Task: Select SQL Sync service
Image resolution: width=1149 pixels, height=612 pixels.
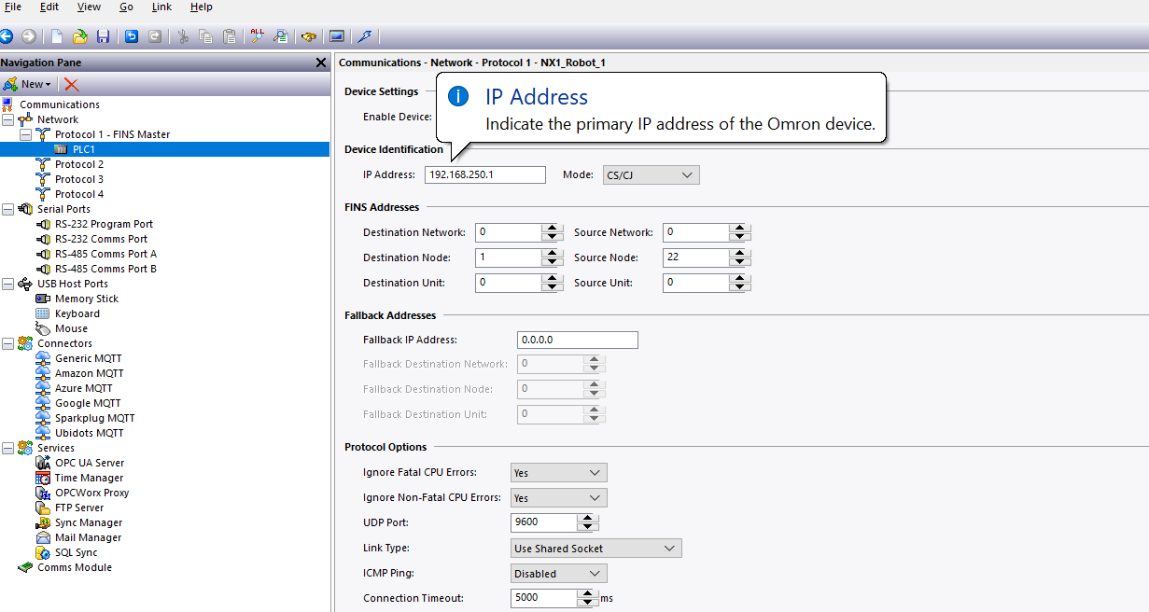Action: [76, 552]
